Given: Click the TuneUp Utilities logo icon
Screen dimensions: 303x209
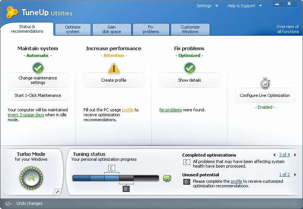Looking at the screenshot, I should coord(12,12).
